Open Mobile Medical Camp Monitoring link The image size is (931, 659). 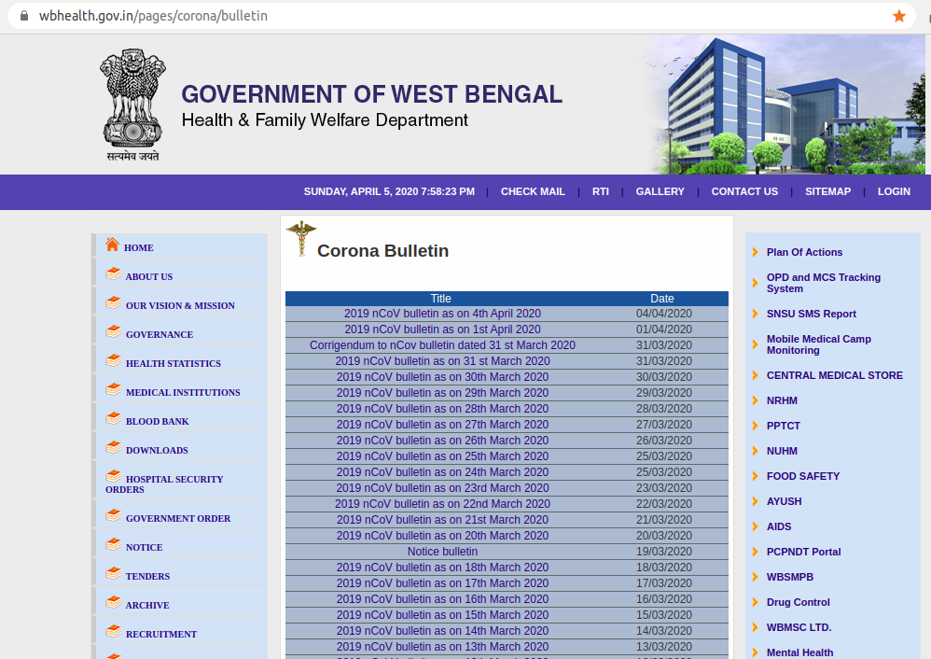tap(819, 344)
